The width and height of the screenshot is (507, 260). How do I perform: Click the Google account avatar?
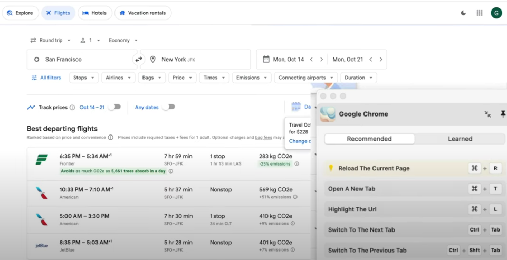tap(496, 13)
